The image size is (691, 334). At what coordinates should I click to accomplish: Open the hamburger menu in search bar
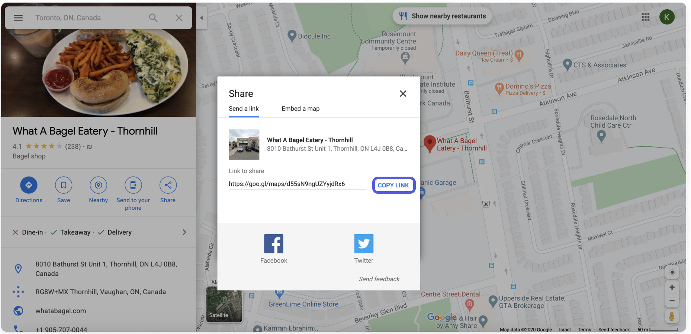click(x=18, y=18)
